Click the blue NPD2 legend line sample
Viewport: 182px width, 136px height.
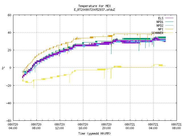pos(169,25)
